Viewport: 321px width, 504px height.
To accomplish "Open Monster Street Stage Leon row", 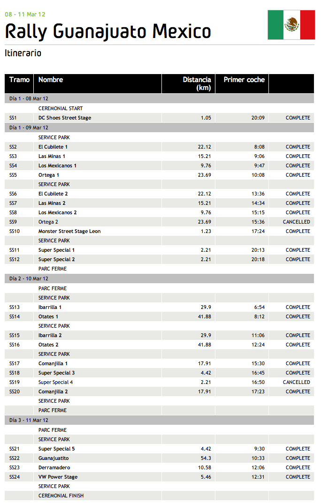I will [69, 231].
